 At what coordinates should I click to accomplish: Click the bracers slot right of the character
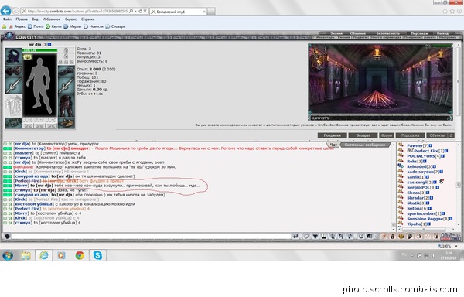click(67, 71)
